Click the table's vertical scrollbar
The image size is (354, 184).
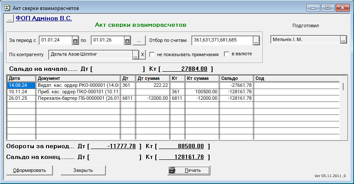click(344, 108)
